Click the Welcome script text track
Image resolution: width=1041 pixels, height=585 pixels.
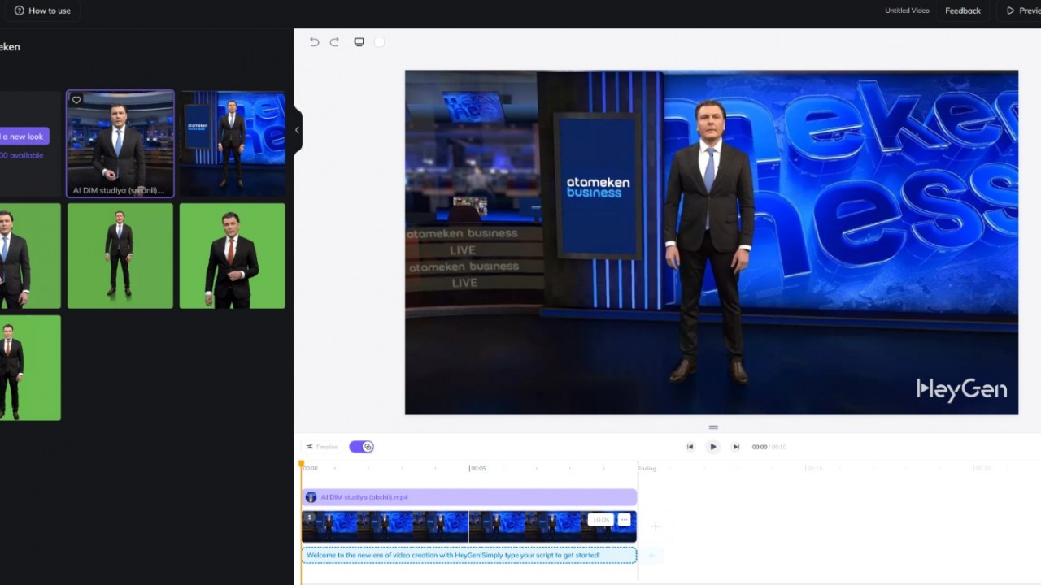[469, 555]
